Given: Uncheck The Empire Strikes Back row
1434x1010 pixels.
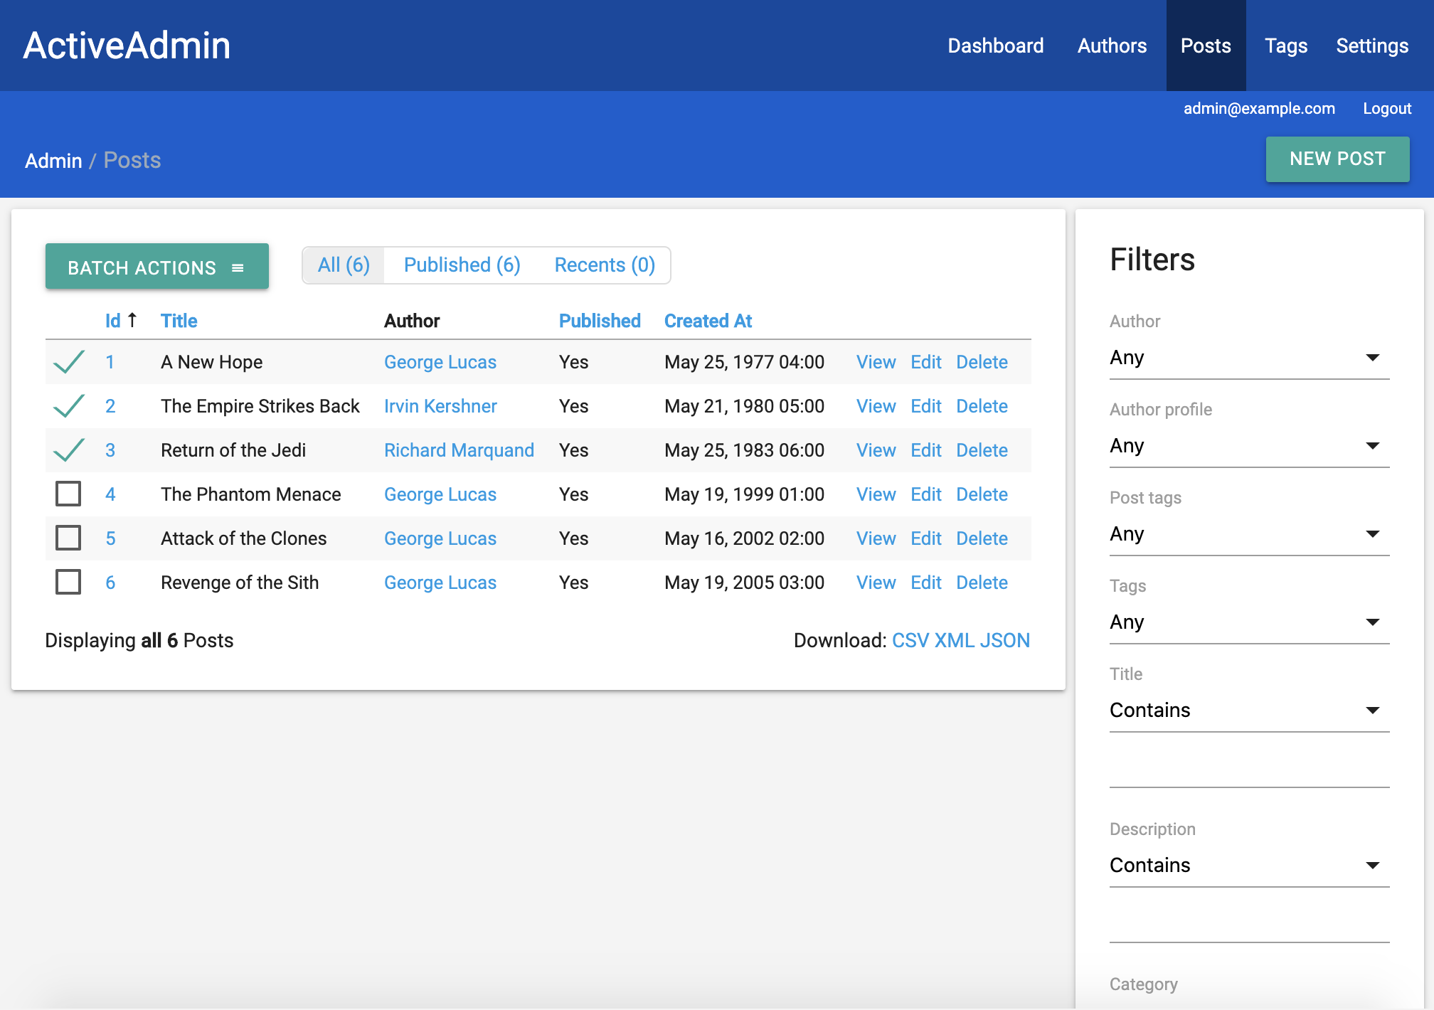Looking at the screenshot, I should 69,406.
